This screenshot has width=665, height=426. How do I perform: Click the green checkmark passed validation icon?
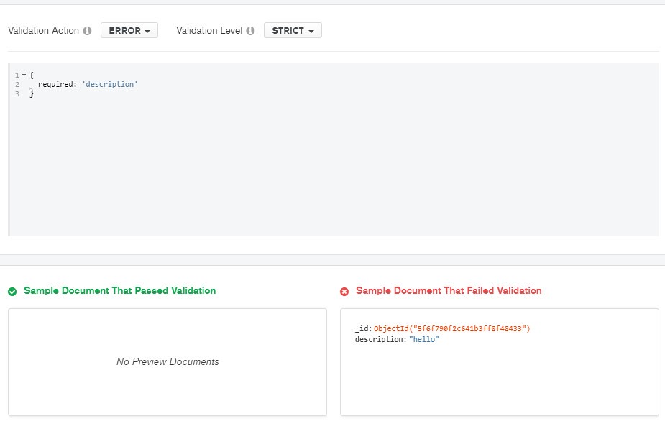point(12,291)
